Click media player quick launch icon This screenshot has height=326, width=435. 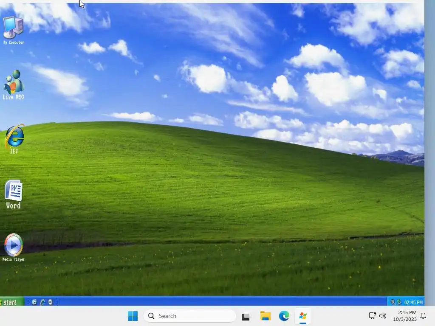pos(50,302)
